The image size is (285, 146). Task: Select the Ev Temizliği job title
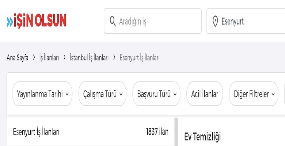pyautogui.click(x=202, y=137)
